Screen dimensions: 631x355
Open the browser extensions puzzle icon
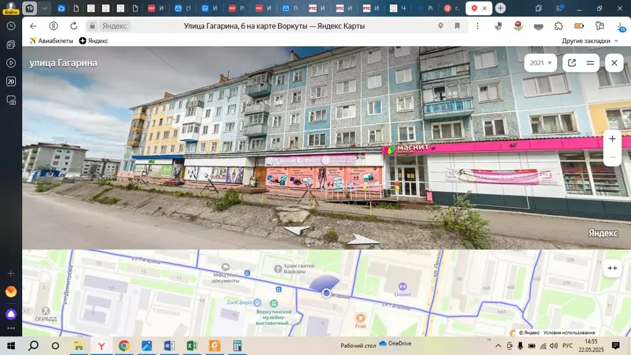coord(558,26)
